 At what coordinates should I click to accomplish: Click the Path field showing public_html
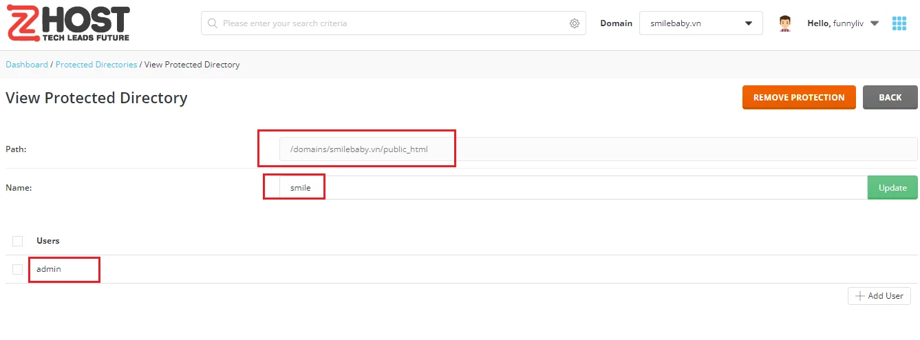click(597, 149)
